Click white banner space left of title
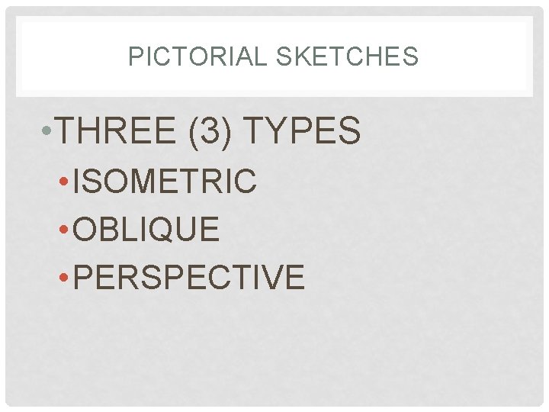The width and height of the screenshot is (549, 412). coord(69,57)
